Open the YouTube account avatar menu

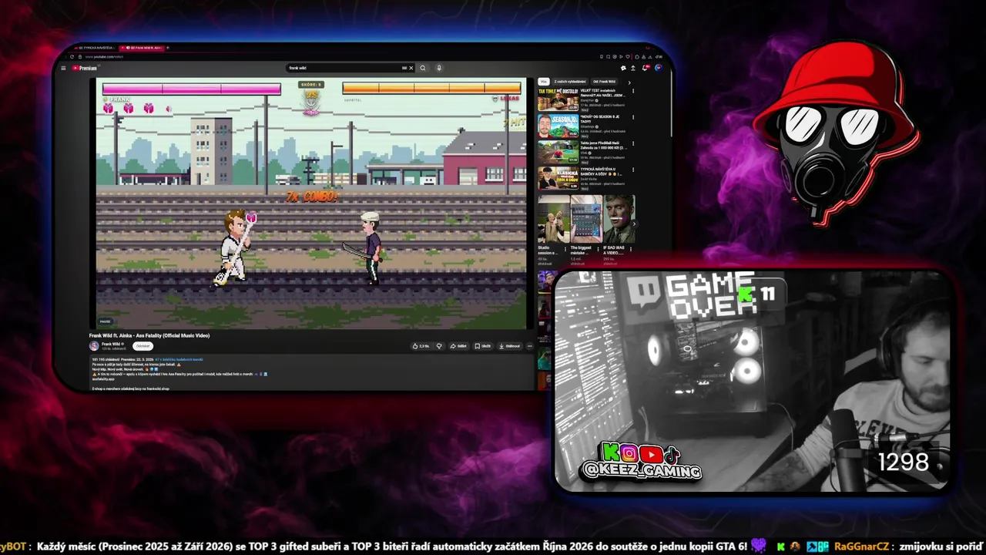tap(659, 68)
